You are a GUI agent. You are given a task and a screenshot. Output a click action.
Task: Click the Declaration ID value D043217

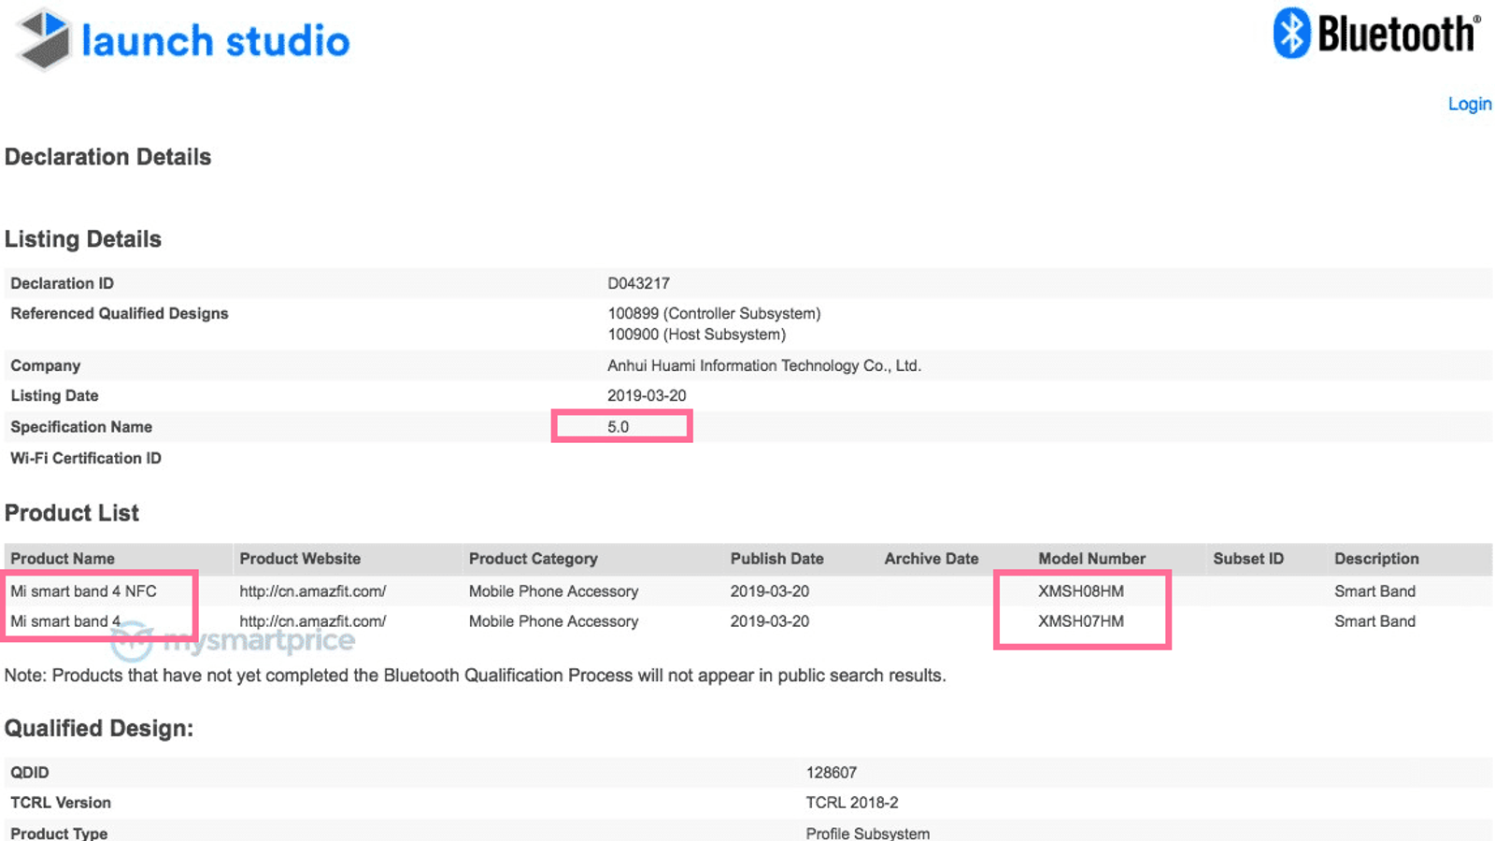638,283
